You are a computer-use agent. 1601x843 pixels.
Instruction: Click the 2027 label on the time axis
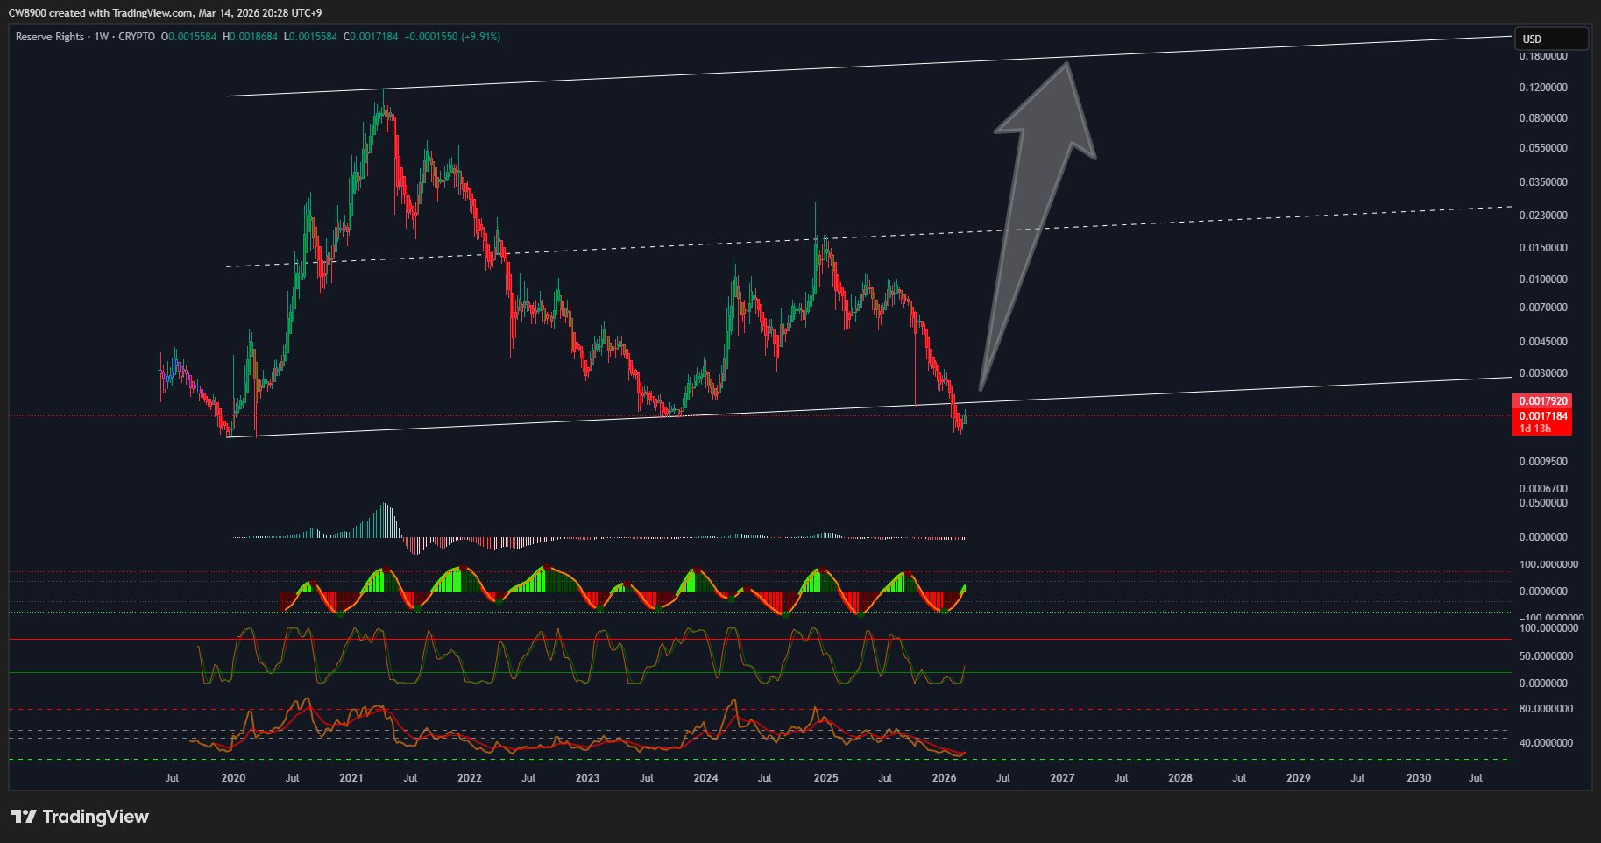[x=1063, y=778]
